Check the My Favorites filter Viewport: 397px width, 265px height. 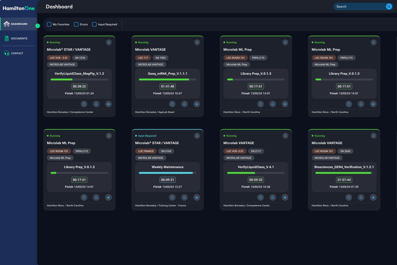[49, 24]
